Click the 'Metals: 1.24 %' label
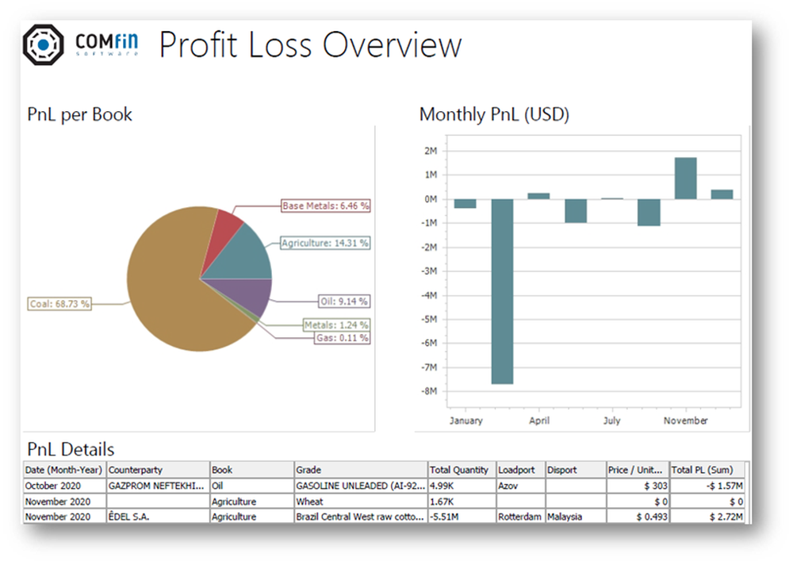793x565 pixels. coord(336,325)
